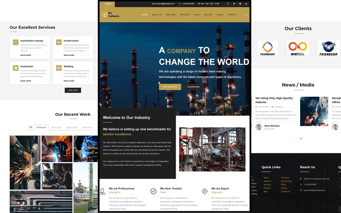Select the Mechanical filter tab
This screenshot has height=213, width=341.
click(56, 127)
